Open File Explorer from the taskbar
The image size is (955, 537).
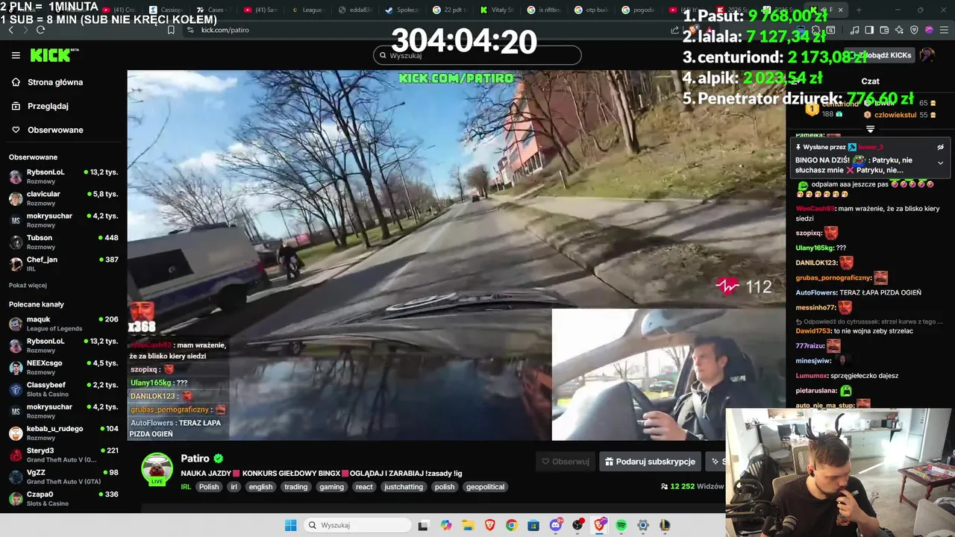(x=468, y=525)
